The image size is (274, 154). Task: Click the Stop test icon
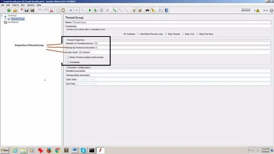(x=102, y=10)
